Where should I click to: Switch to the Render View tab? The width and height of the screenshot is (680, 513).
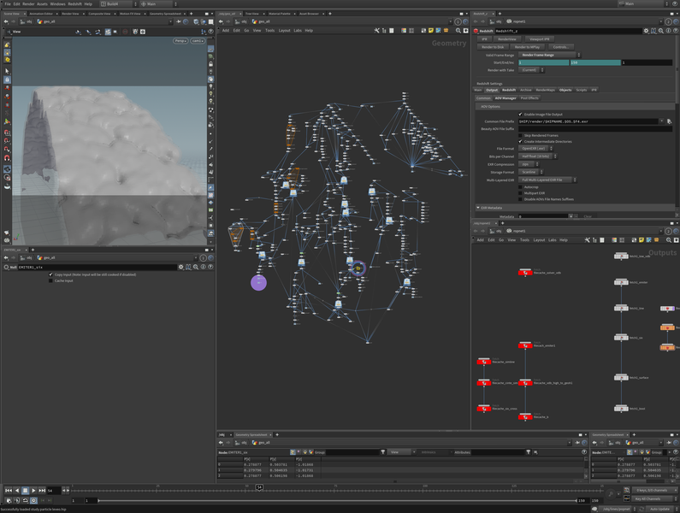point(70,14)
